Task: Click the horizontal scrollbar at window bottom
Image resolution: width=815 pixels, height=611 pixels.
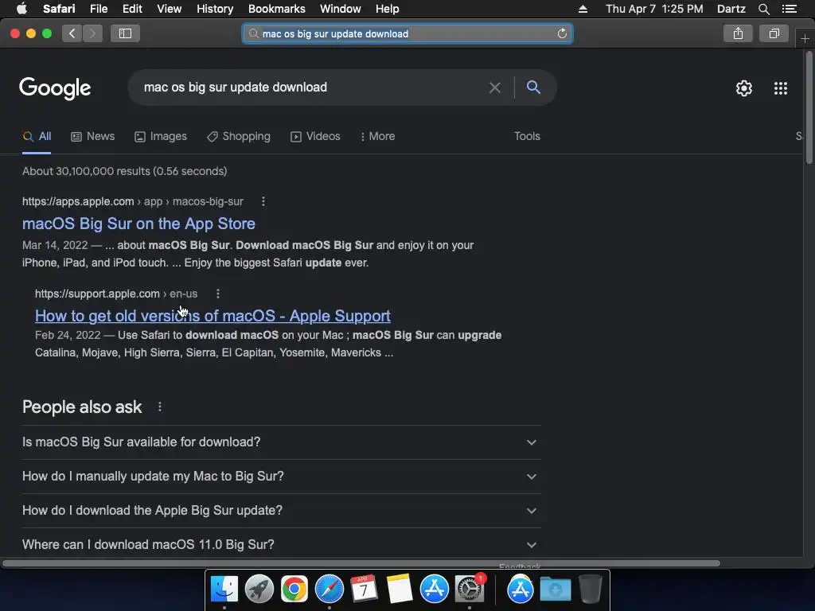Action: tap(361, 563)
